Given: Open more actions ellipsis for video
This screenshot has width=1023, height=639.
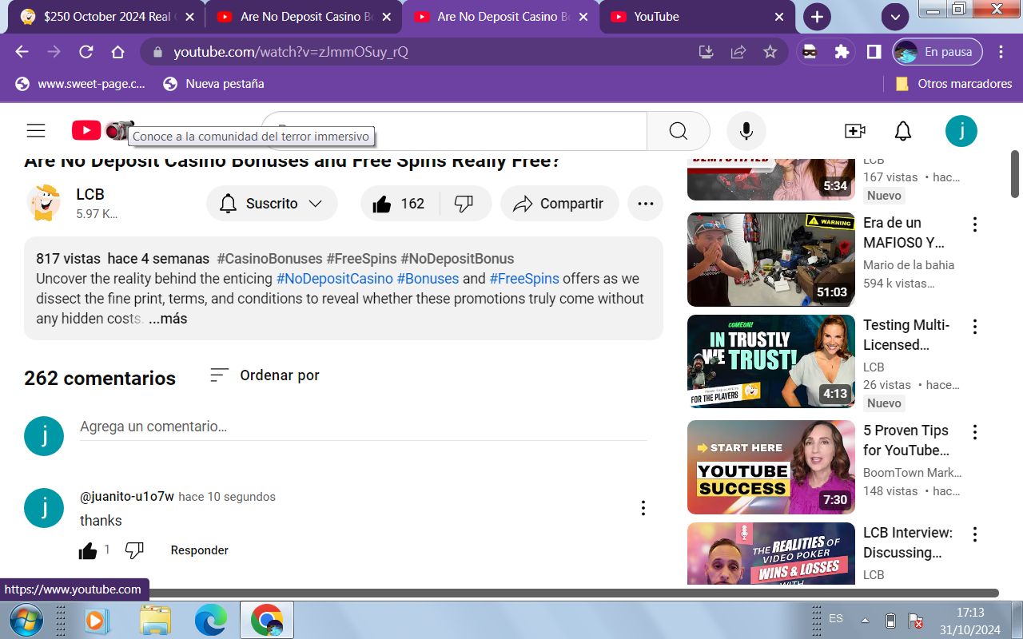Looking at the screenshot, I should tap(646, 204).
